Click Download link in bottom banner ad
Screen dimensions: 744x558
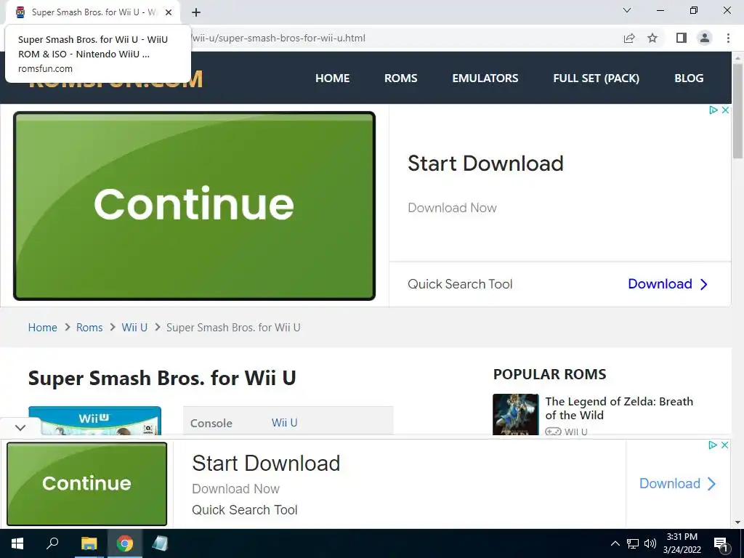pyautogui.click(x=678, y=483)
